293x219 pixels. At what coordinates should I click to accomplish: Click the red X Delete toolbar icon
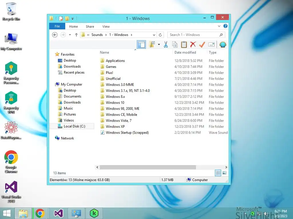[193, 45]
